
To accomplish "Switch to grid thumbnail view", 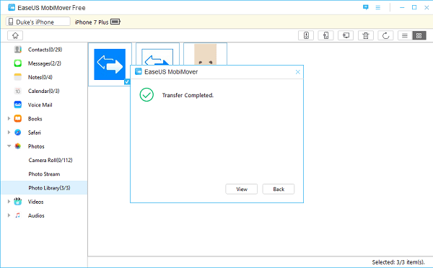I will [x=419, y=35].
